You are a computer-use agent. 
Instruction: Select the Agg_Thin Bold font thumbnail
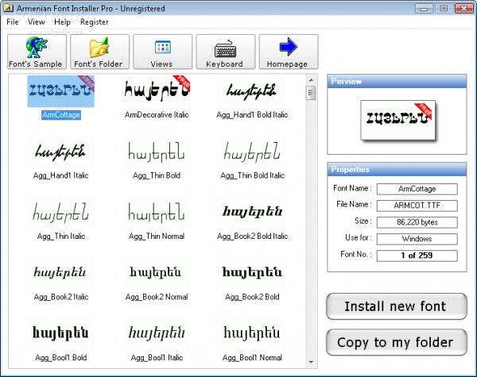click(x=157, y=152)
